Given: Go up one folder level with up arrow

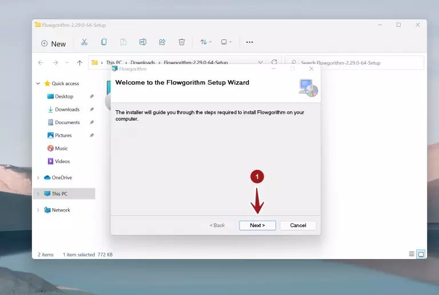Looking at the screenshot, I should coord(80,63).
